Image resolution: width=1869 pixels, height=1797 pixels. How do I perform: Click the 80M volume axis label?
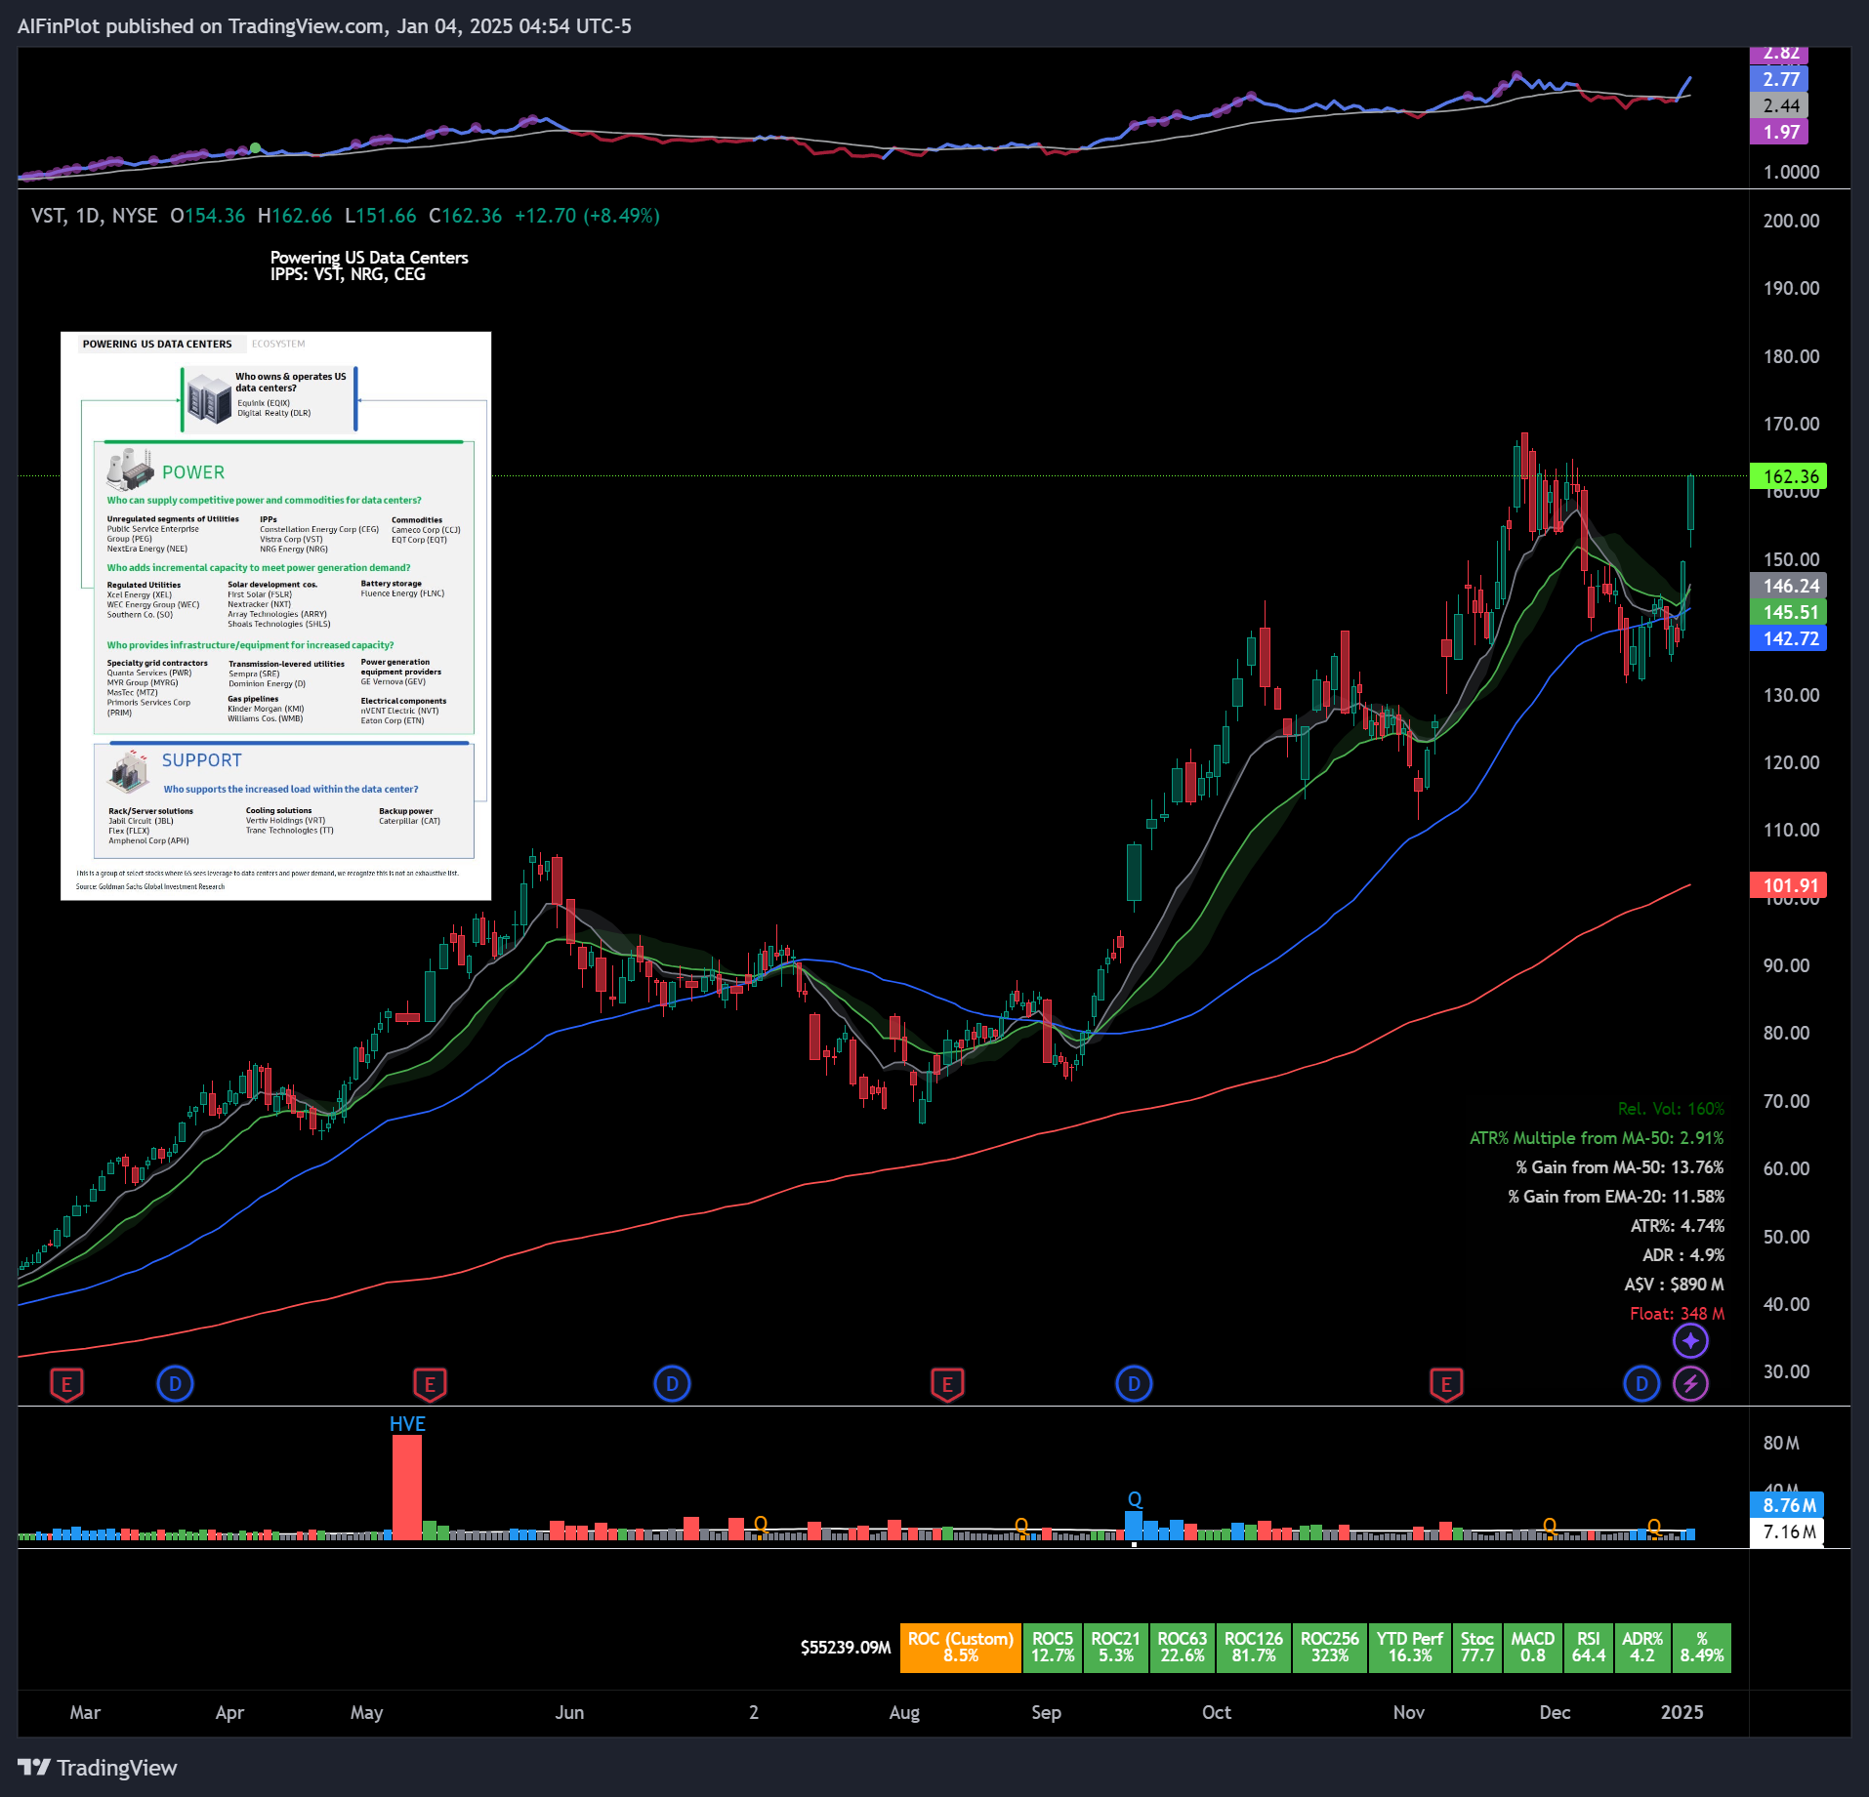[x=1781, y=1443]
